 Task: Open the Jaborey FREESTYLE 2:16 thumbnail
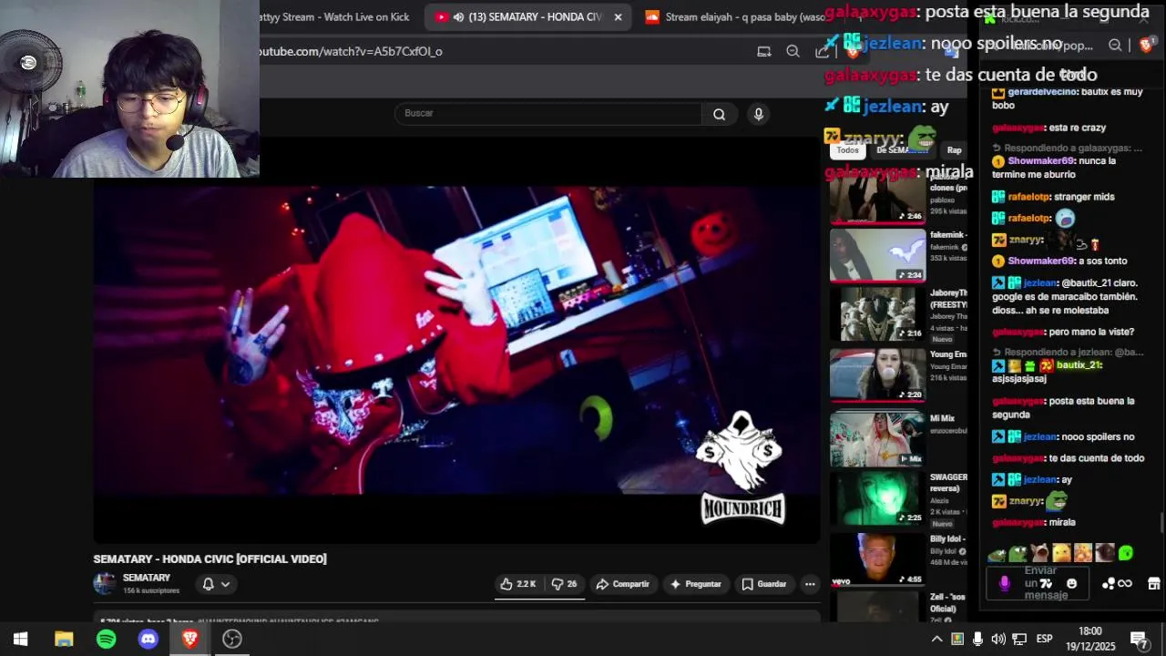point(877,314)
